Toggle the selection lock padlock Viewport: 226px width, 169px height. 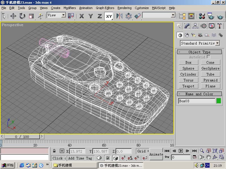point(54,151)
